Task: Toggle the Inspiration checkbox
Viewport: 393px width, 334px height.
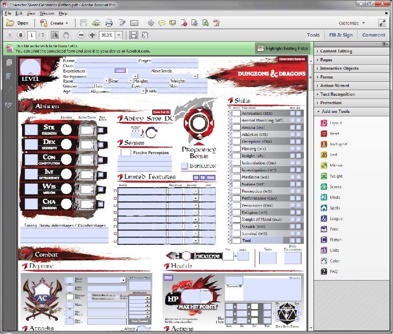Action: 185,166
